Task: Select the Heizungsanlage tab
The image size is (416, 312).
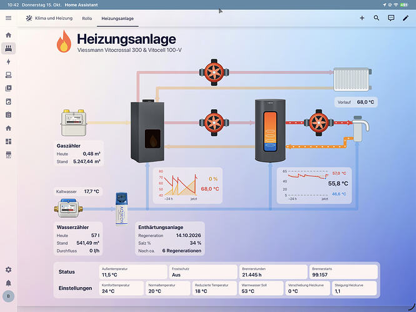Action: pyautogui.click(x=117, y=19)
